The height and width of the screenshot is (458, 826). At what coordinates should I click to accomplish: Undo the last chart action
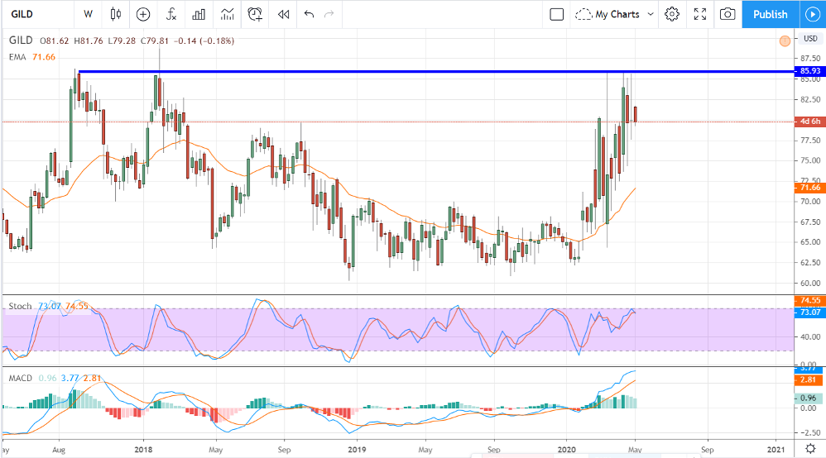point(310,14)
